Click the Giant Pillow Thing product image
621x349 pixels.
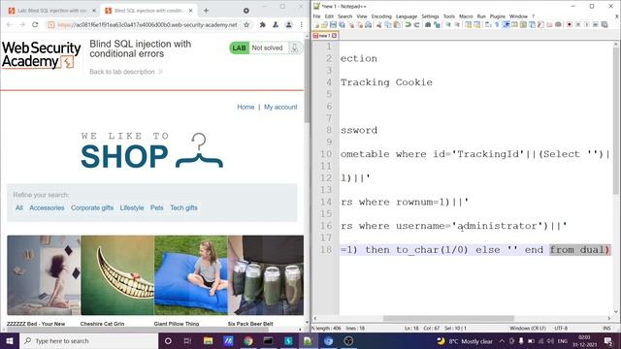click(191, 275)
